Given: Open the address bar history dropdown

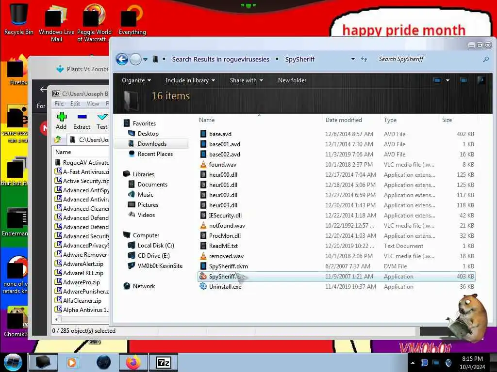Looking at the screenshot, I should coord(353,59).
